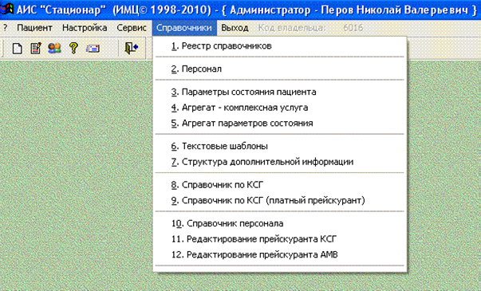Choose '4. Агрегат - комплексная услуга'
Viewport: 481px width, 291px height.
280,108
